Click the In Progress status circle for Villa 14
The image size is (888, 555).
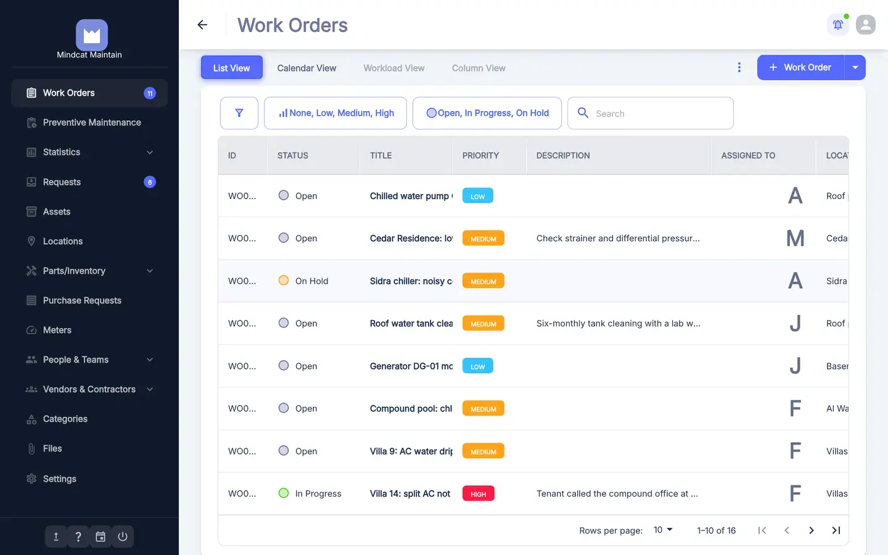coord(284,493)
